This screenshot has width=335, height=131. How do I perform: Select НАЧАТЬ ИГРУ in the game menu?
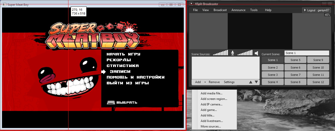point(123,54)
